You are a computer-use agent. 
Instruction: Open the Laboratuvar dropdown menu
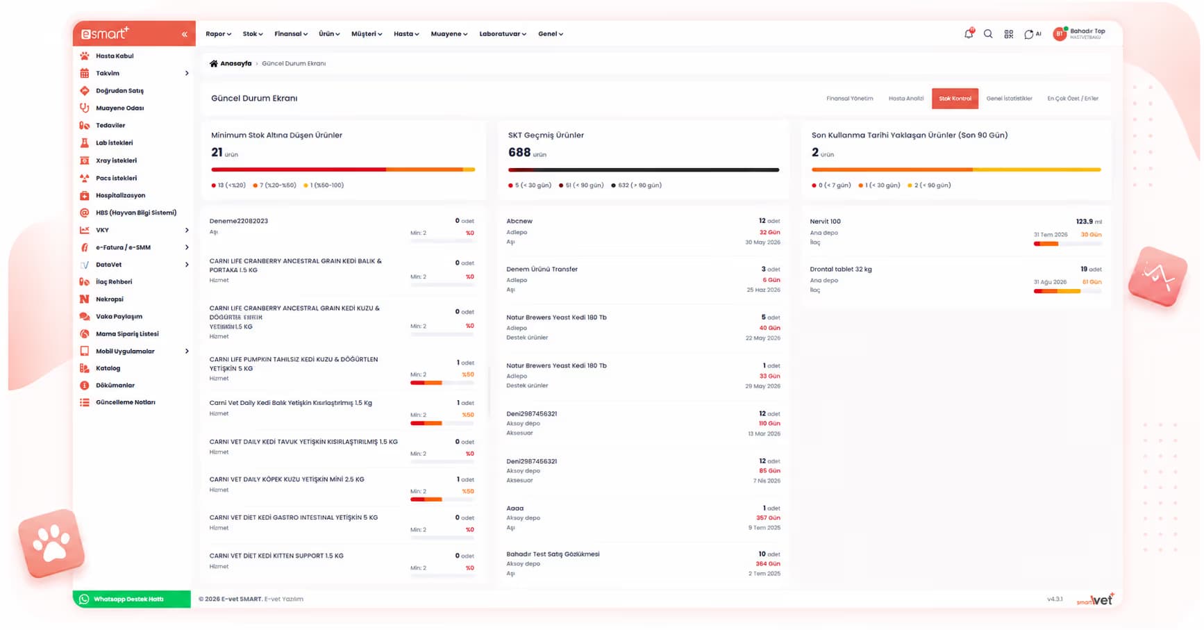point(503,33)
